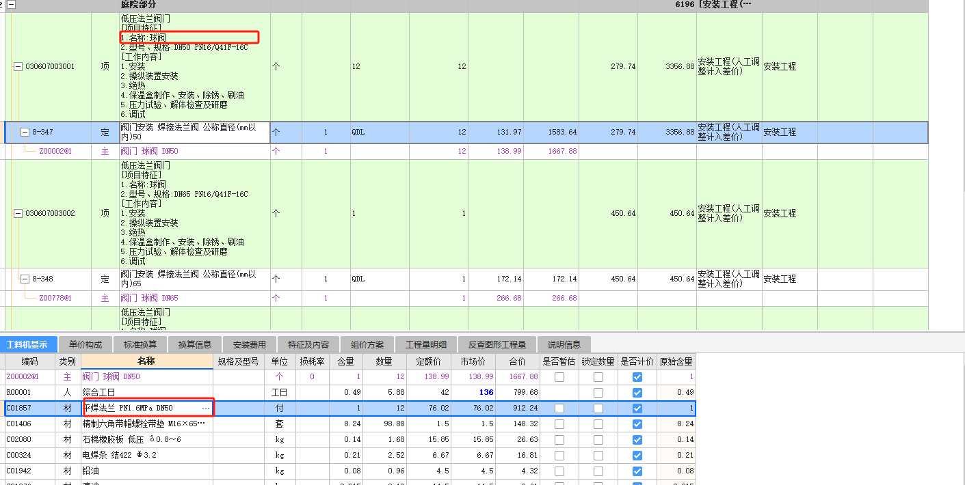Open the ellipsis button in the 平焊法兰 name cell
965x485 pixels.
tap(206, 408)
